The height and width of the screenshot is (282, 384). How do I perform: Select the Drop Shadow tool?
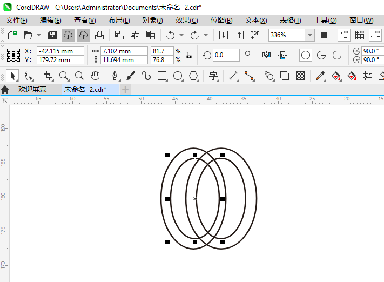(284, 76)
